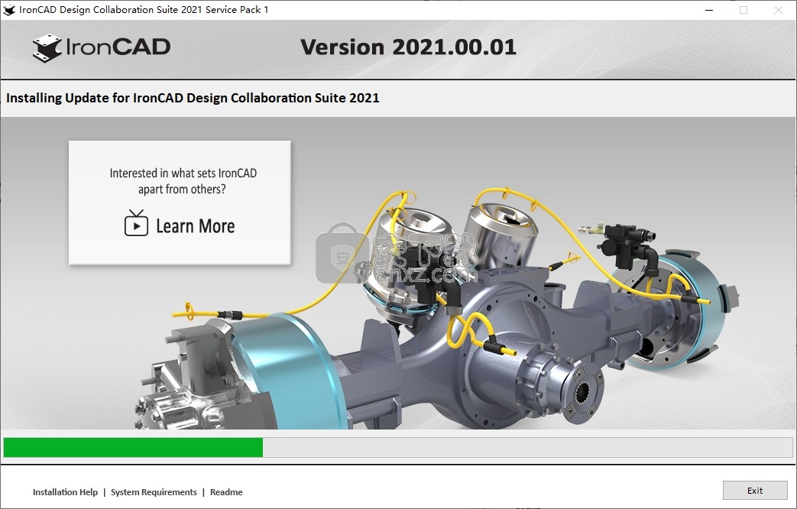The height and width of the screenshot is (509, 797).
Task: Open the Readme link
Action: (226, 491)
